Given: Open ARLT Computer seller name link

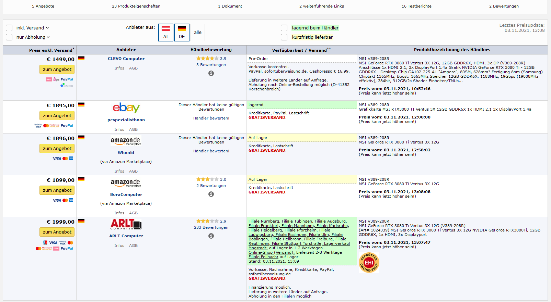Looking at the screenshot, I should click(x=126, y=236).
